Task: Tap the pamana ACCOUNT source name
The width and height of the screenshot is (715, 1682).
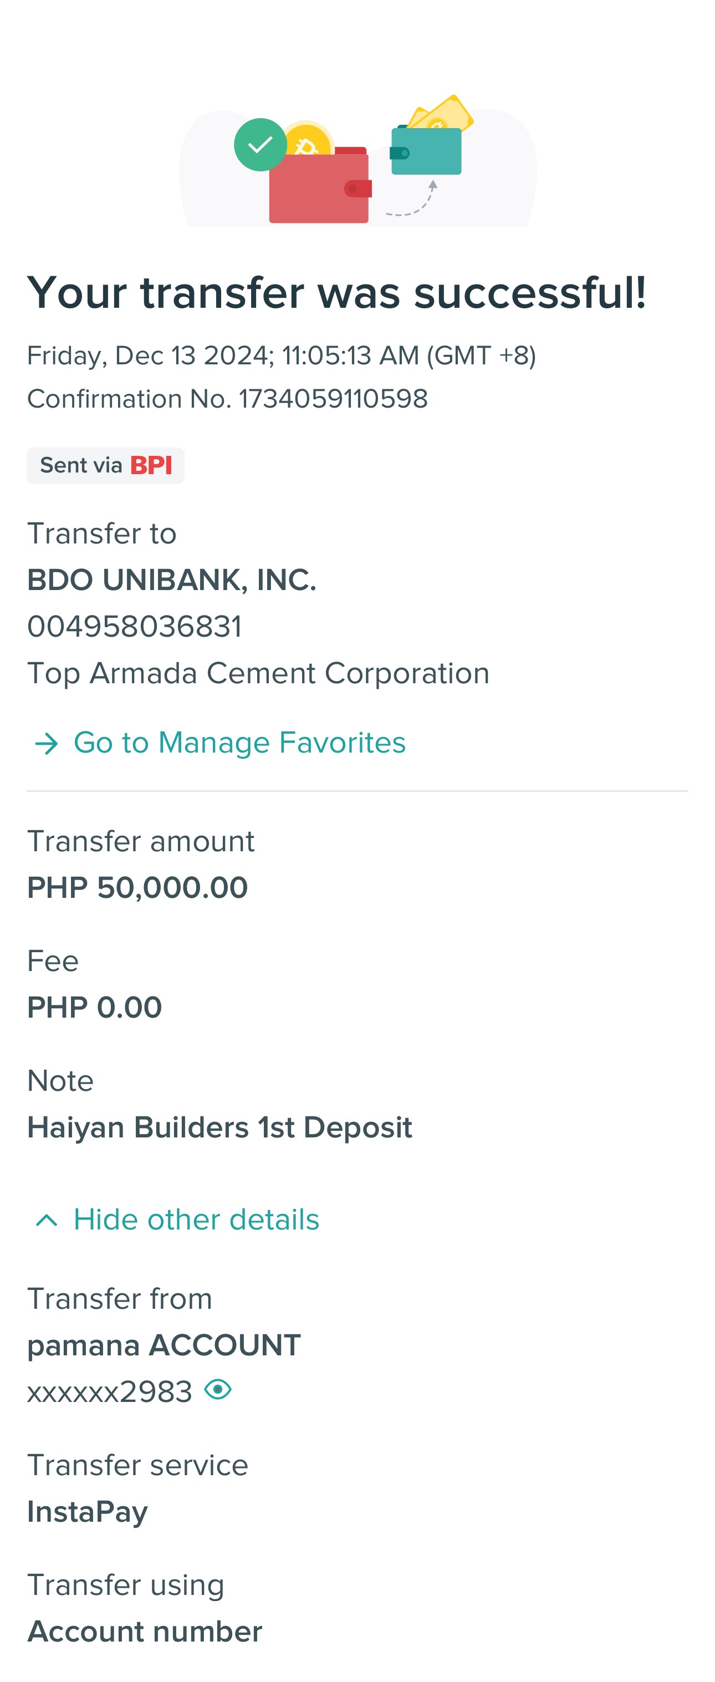Action: [164, 1345]
